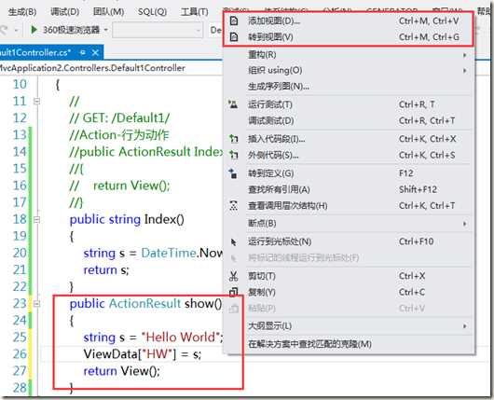The image size is (494, 400).
Task: Expand 大纲显示(L) submenu
Action: click(465, 326)
